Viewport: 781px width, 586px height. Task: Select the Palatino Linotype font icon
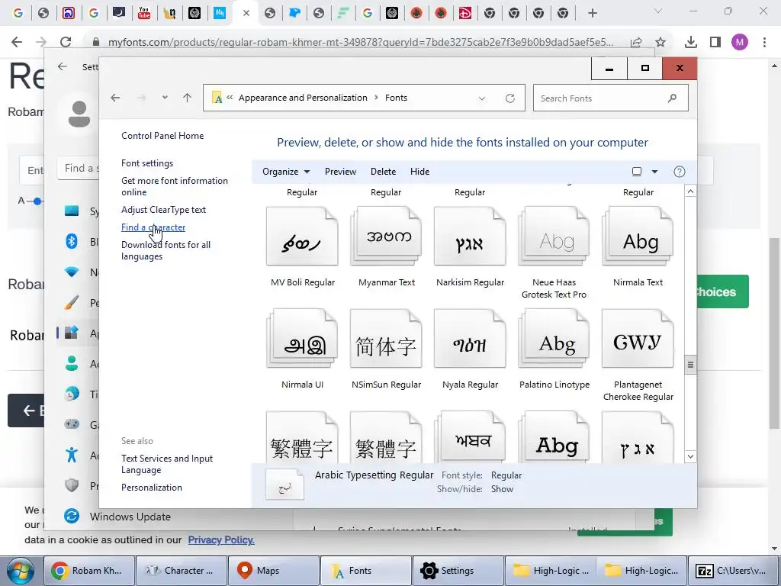coord(554,340)
